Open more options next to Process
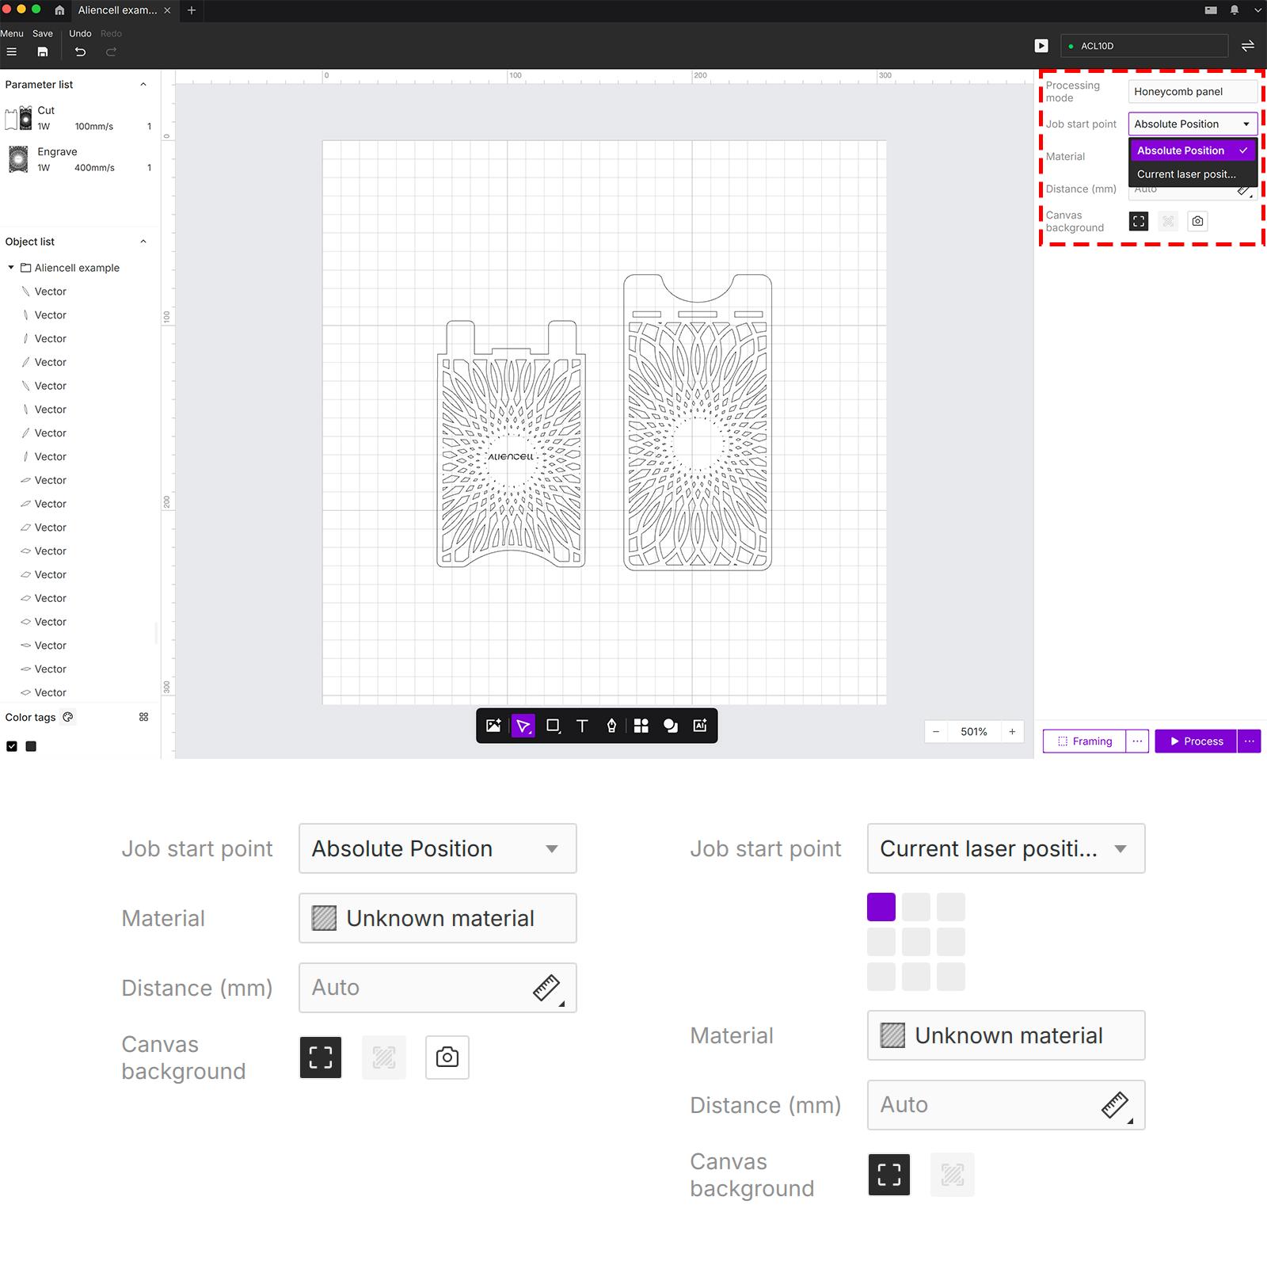The height and width of the screenshot is (1269, 1267). coord(1250,741)
